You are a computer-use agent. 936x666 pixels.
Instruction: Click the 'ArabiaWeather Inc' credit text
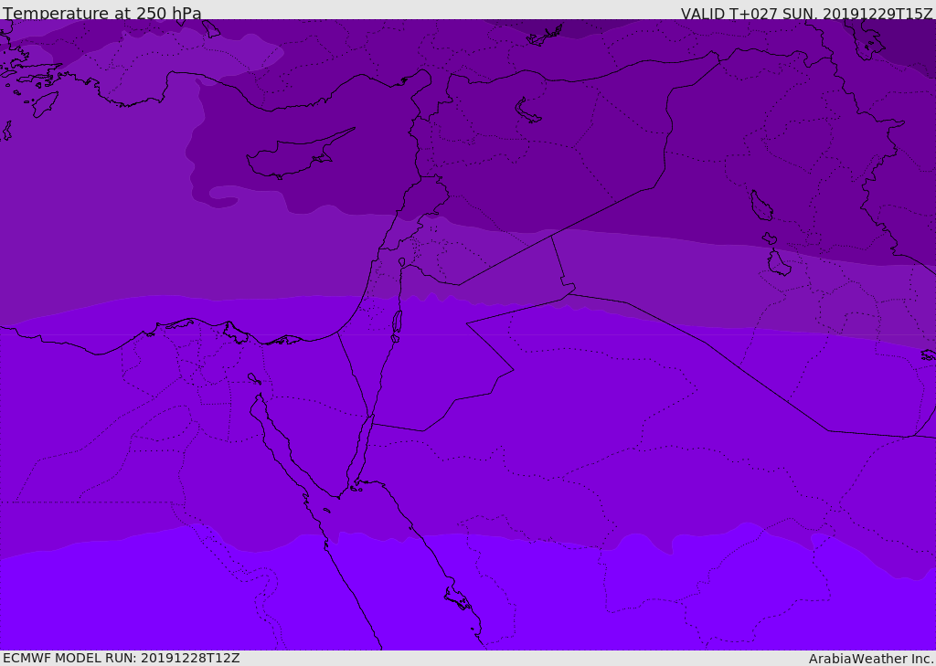coord(870,659)
